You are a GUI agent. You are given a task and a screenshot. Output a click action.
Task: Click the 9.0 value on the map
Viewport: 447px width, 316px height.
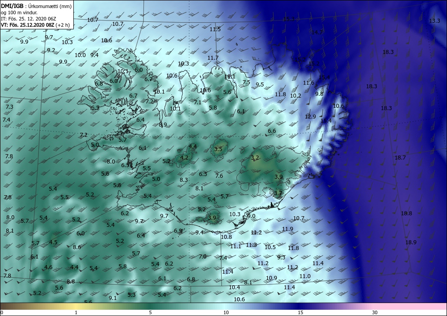coord(251,216)
